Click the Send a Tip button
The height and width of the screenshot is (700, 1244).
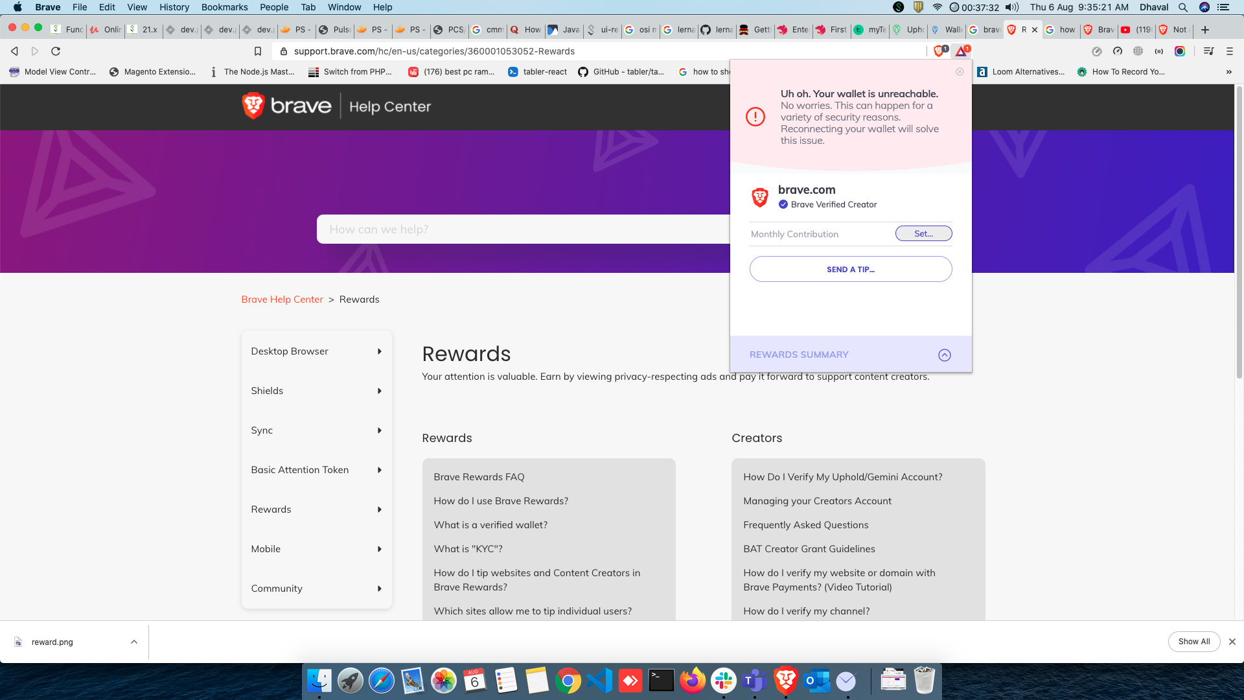click(x=850, y=270)
